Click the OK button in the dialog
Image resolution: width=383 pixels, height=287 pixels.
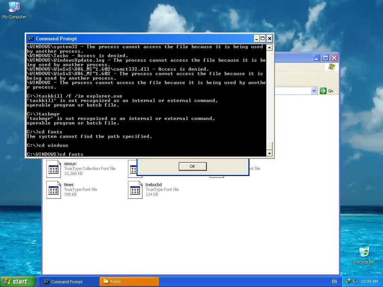point(193,166)
